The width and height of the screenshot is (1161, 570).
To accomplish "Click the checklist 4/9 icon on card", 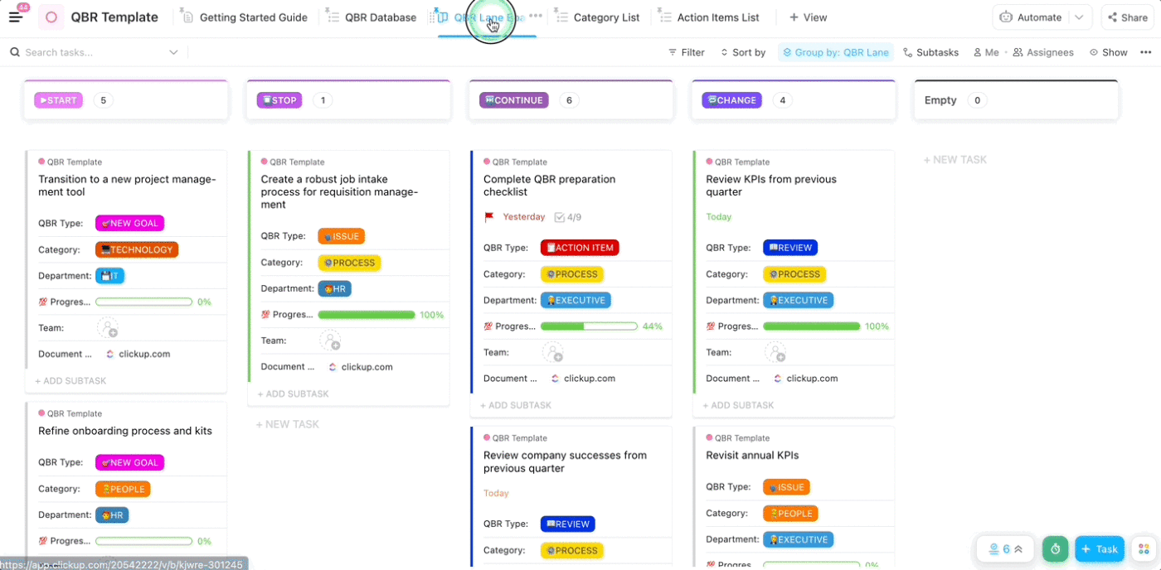I will 560,217.
